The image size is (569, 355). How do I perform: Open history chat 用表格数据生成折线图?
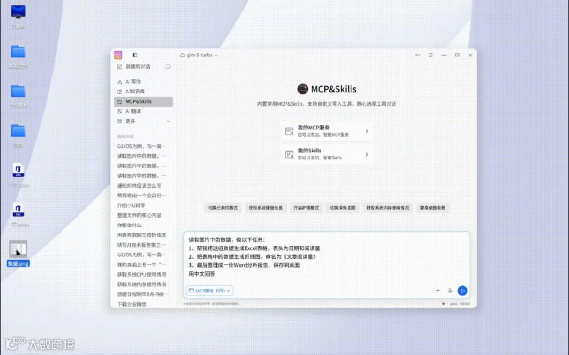click(x=142, y=235)
